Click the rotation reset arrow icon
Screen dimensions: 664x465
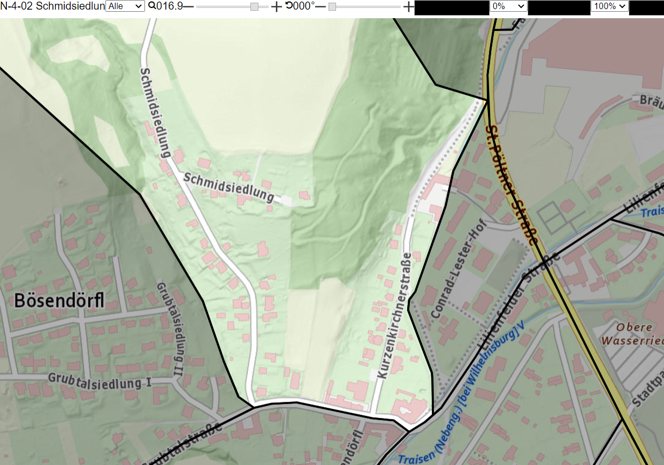pos(289,5)
